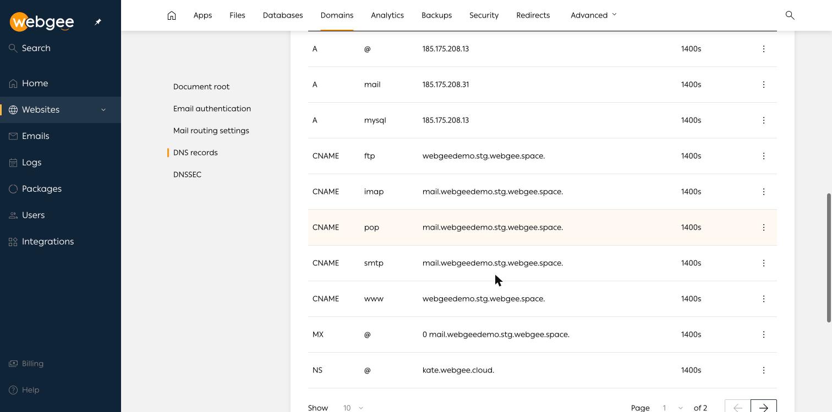The width and height of the screenshot is (832, 412).
Task: Go to Home in the top navigation
Action: pos(172,15)
